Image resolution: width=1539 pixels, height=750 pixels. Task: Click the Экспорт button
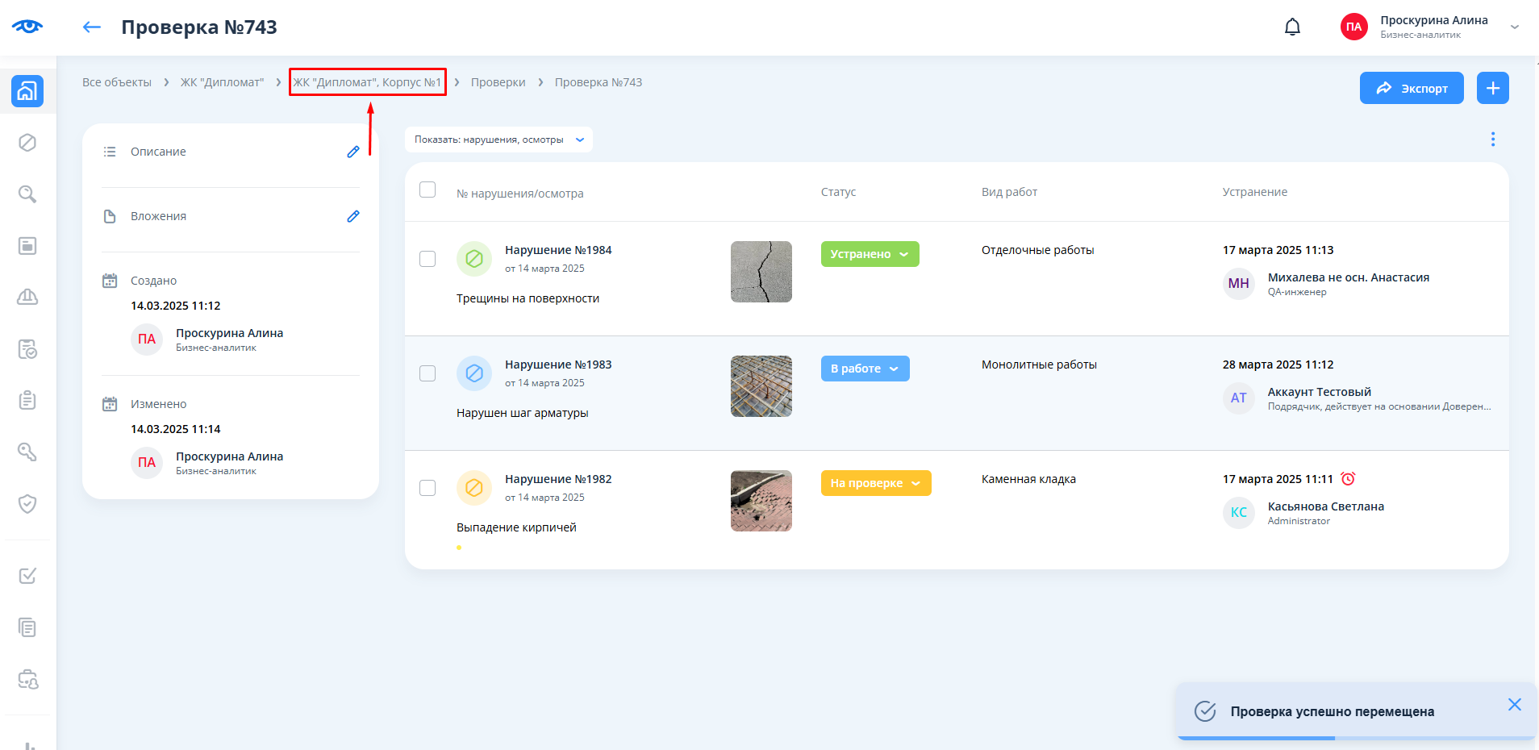coord(1411,88)
